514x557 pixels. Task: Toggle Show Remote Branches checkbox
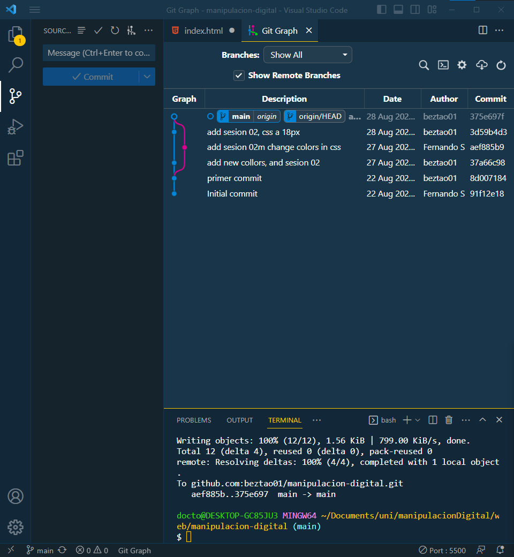239,76
